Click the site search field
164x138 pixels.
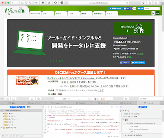coord(152,9)
